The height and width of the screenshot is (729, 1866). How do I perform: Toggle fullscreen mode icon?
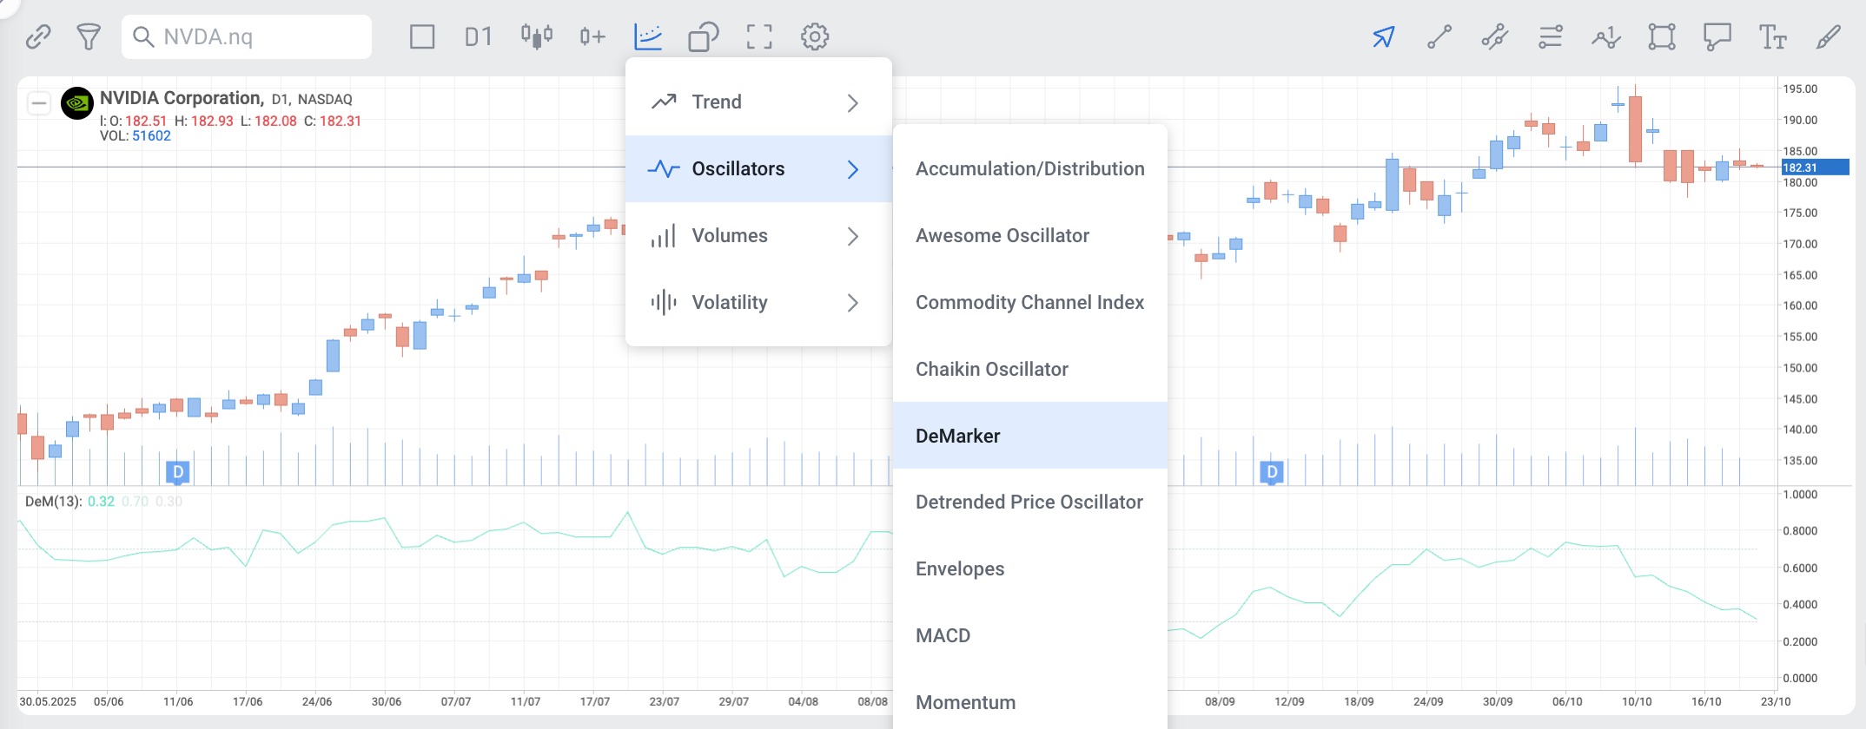coord(759,36)
